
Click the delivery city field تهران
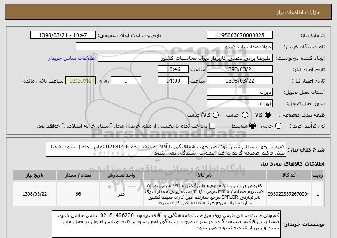click(x=240, y=103)
